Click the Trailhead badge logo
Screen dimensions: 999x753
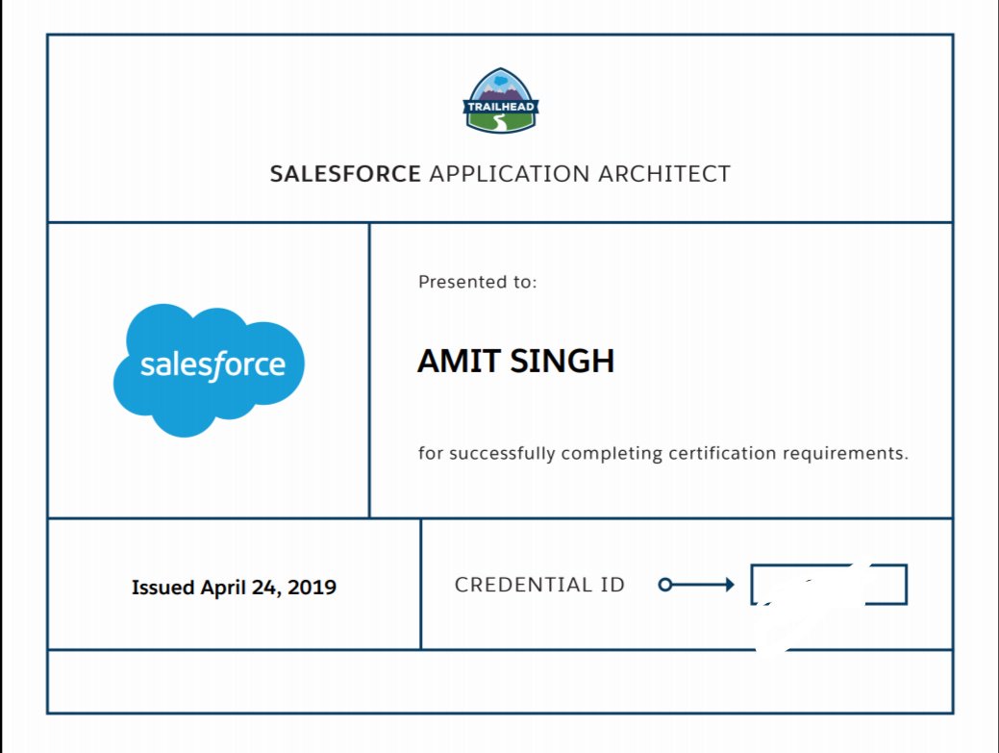(501, 101)
